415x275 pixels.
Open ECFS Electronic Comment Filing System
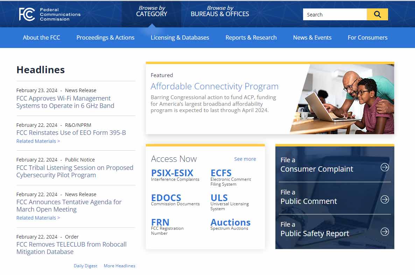231,178
